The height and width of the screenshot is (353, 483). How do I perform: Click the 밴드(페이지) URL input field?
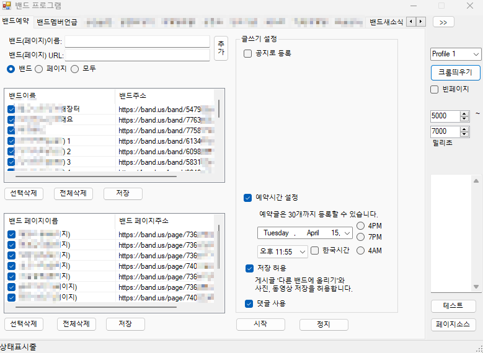click(x=137, y=56)
